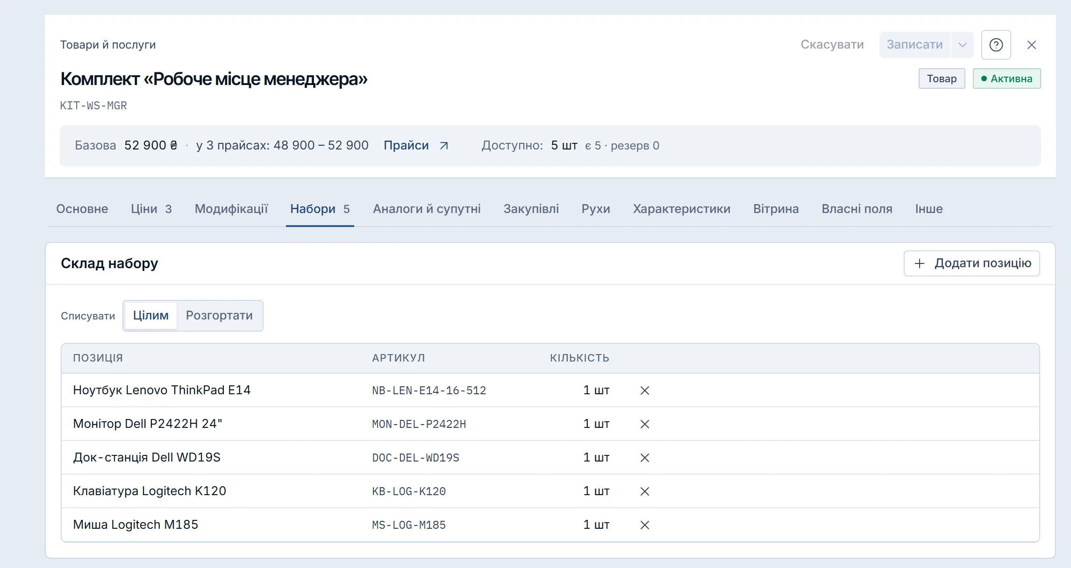Switch to the Інше tab
This screenshot has width=1071, height=568.
929,209
